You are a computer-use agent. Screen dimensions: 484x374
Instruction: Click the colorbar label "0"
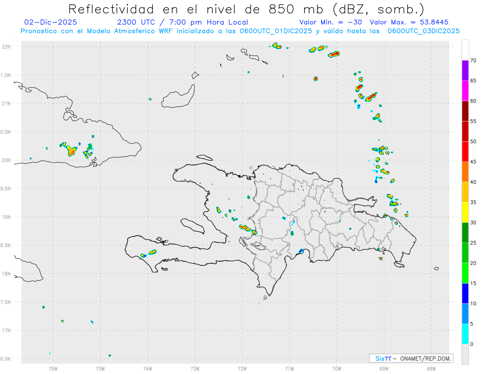[471, 344]
